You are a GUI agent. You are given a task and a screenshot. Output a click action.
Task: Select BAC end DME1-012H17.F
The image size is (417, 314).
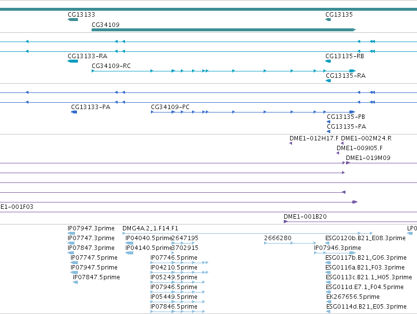coord(314,138)
